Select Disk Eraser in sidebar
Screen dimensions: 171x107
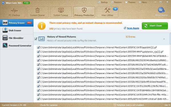17,30
